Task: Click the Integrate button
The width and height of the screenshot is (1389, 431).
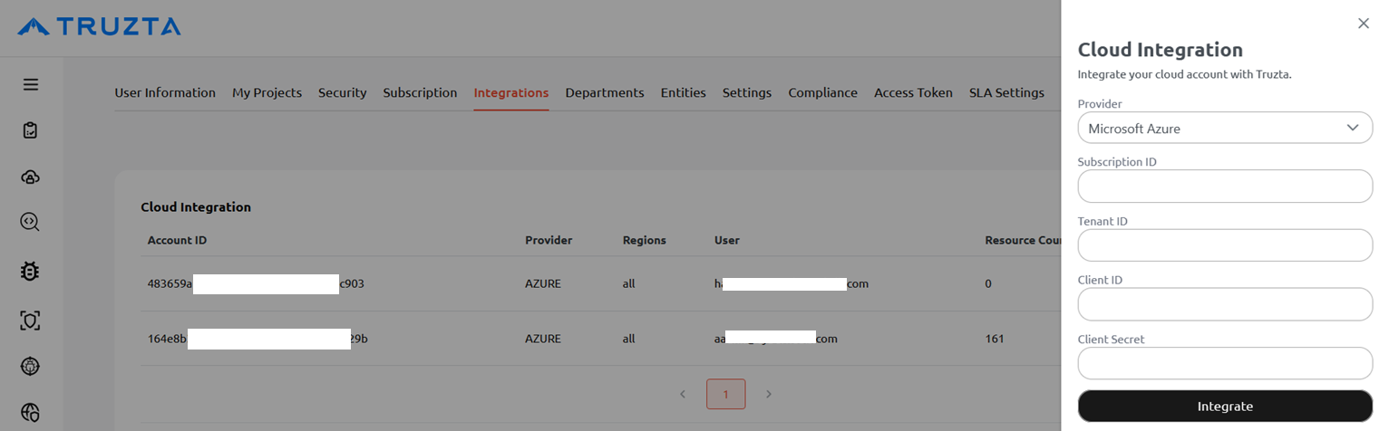Action: (x=1225, y=407)
